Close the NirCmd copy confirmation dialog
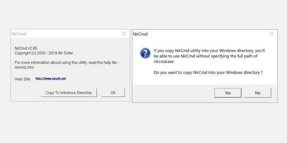 click(x=272, y=34)
